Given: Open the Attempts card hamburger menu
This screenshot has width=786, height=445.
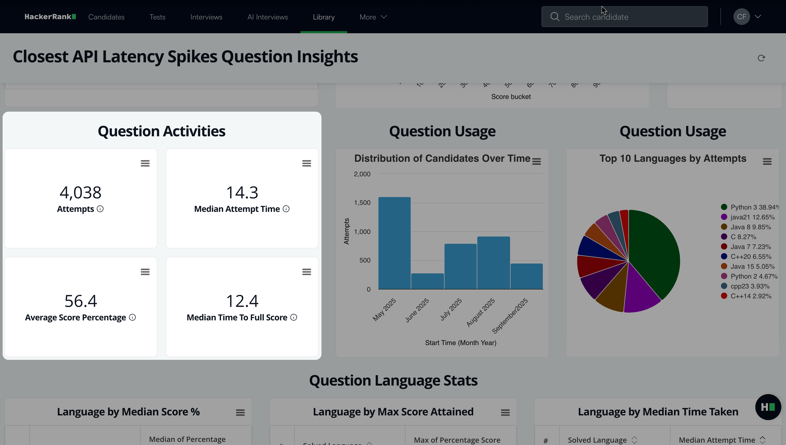Looking at the screenshot, I should [x=145, y=164].
